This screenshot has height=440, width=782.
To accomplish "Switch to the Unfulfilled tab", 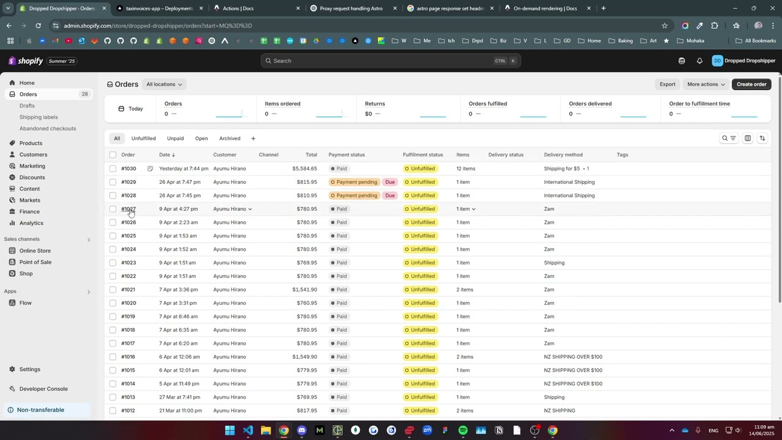I will pyautogui.click(x=144, y=139).
